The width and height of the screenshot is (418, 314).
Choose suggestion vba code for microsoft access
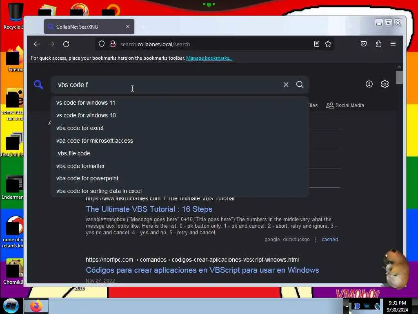(x=180, y=141)
